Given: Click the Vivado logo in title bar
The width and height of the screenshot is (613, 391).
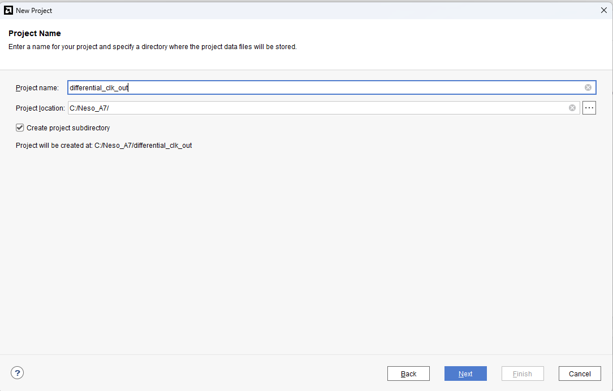Looking at the screenshot, I should click(8, 10).
